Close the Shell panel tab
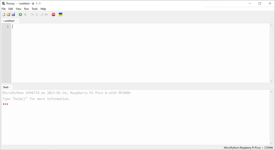 [10, 87]
